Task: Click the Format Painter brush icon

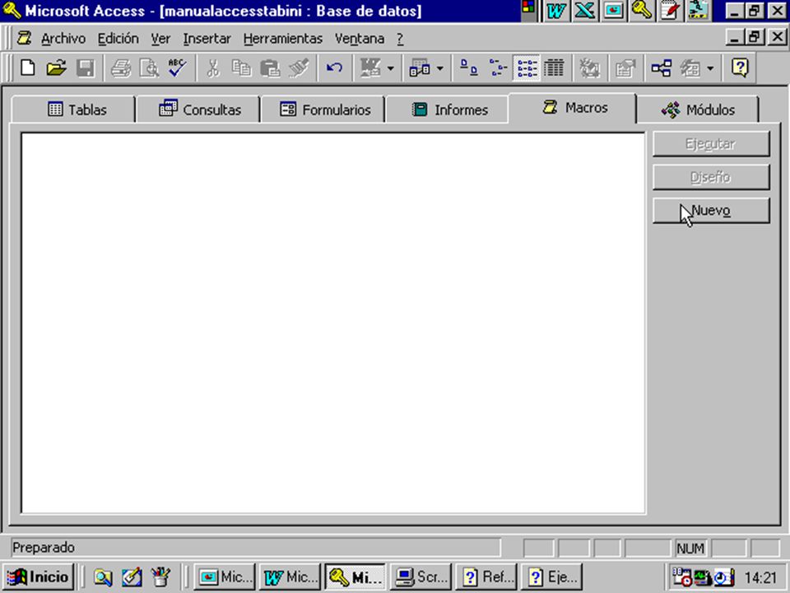Action: 299,68
